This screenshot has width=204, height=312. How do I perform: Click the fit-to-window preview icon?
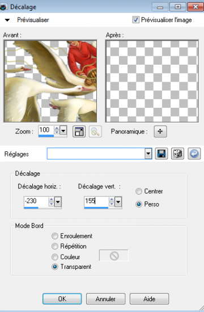pyautogui.click(x=79, y=132)
